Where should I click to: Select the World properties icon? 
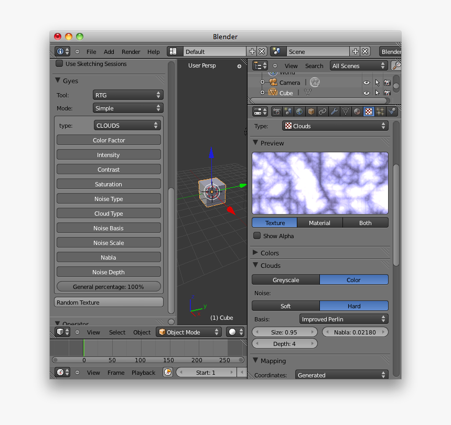pos(299,111)
